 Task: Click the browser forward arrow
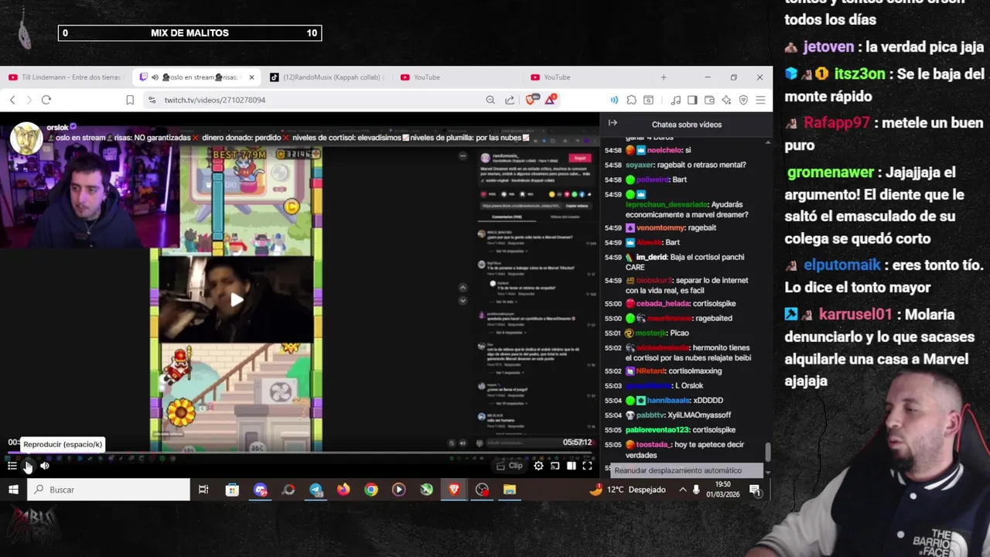(29, 100)
